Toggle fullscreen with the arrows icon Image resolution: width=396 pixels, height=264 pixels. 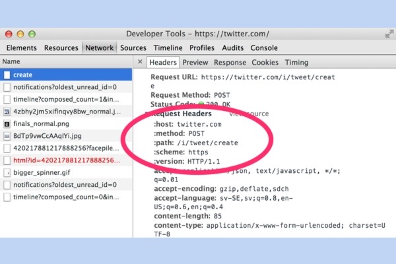[389, 34]
